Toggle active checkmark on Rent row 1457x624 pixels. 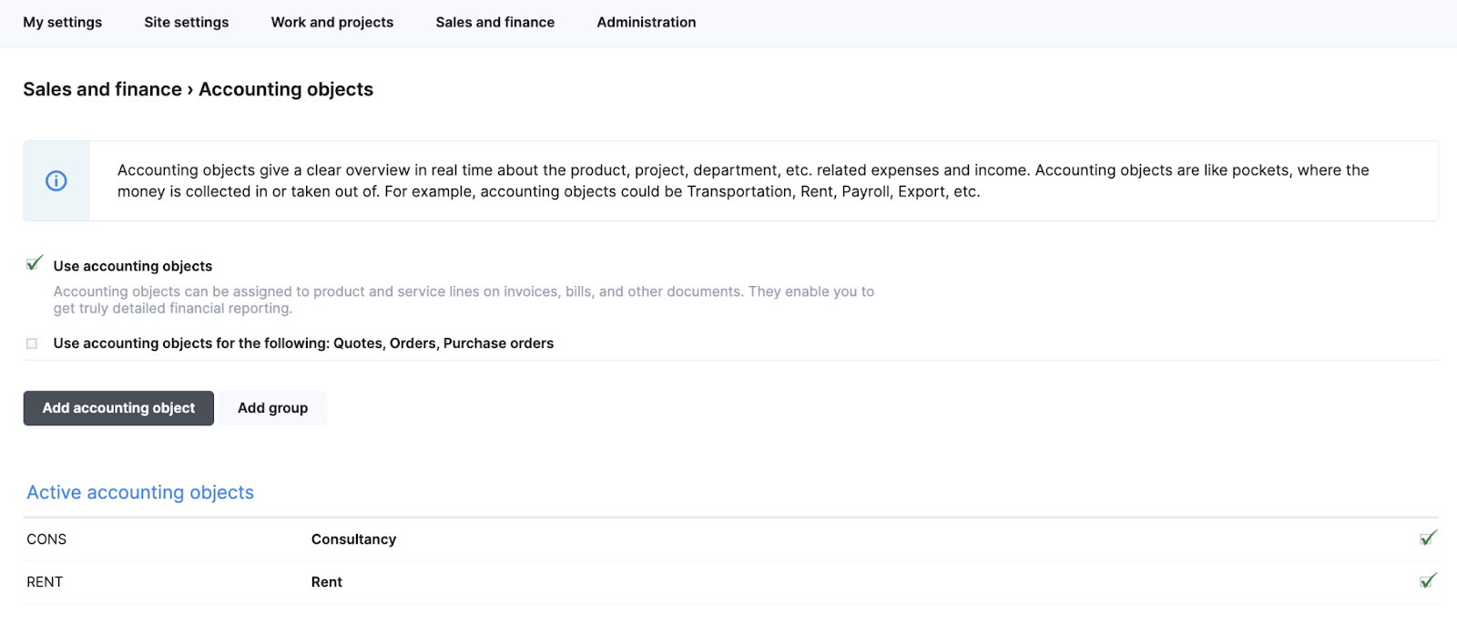(1428, 581)
